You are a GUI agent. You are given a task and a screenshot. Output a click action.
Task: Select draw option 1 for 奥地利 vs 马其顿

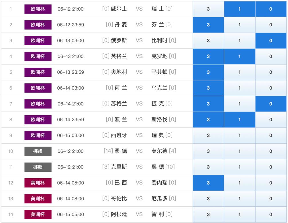[x=239, y=72]
